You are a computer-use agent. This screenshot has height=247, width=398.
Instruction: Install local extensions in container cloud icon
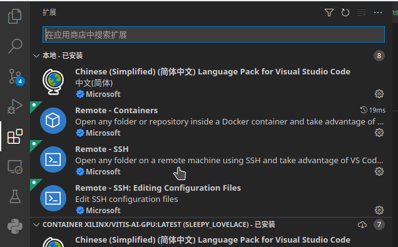(x=362, y=224)
